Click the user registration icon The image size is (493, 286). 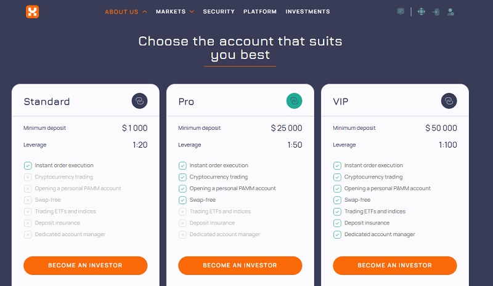pyautogui.click(x=451, y=12)
